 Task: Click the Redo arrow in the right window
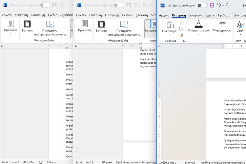click(x=228, y=6)
